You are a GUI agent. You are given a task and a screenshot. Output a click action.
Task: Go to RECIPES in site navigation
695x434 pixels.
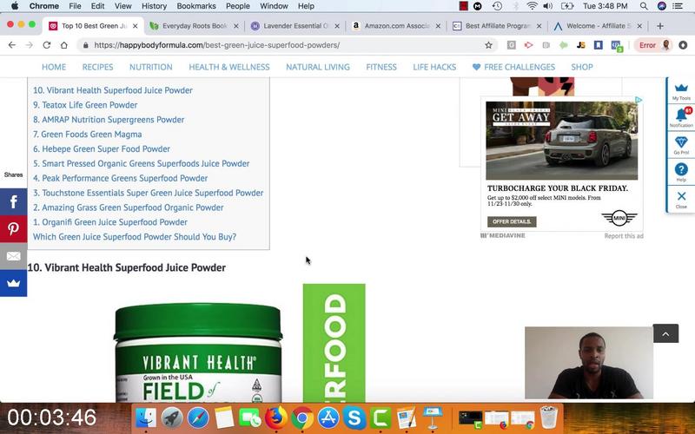point(97,67)
